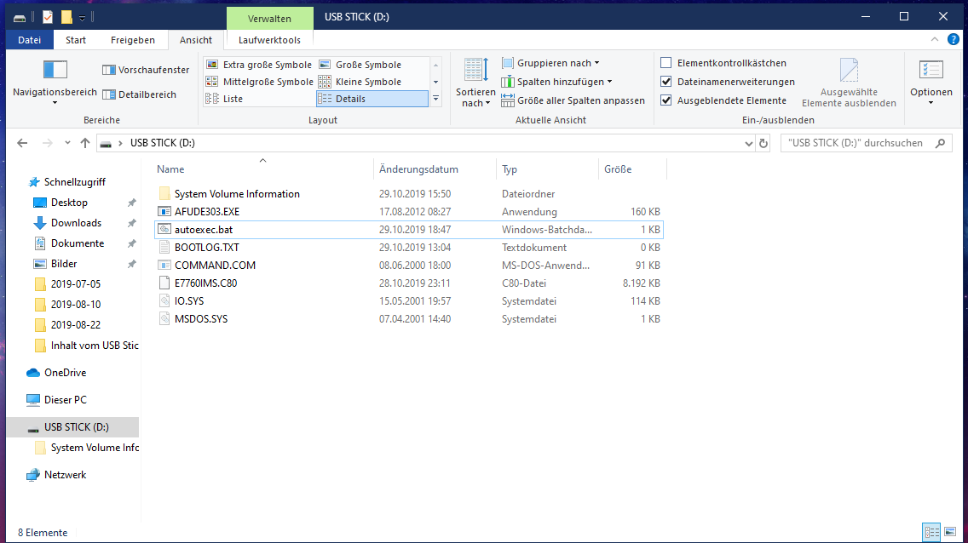Image resolution: width=968 pixels, height=543 pixels.
Task: Open the address bar history dropdown
Action: coord(748,143)
